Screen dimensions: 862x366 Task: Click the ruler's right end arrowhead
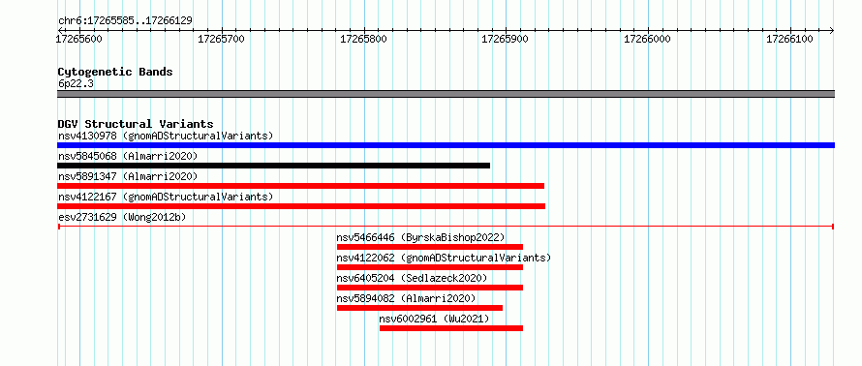[832, 30]
